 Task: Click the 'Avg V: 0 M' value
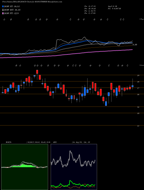(x=112, y=6)
